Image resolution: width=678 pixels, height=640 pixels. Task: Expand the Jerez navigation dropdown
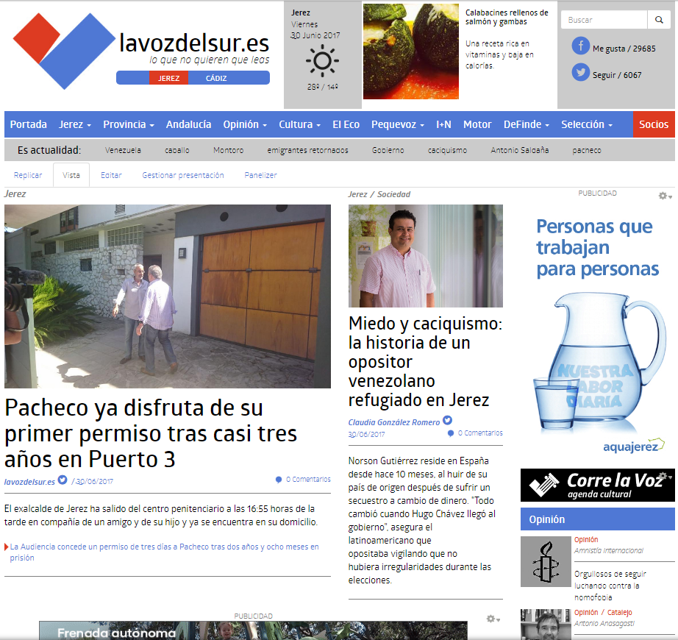pyautogui.click(x=74, y=124)
